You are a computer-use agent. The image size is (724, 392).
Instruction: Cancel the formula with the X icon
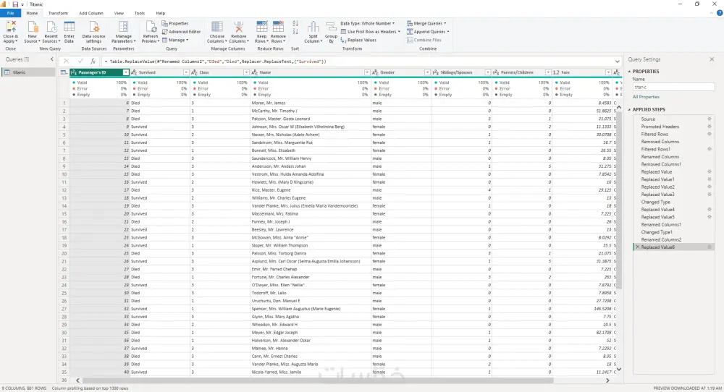(x=66, y=61)
